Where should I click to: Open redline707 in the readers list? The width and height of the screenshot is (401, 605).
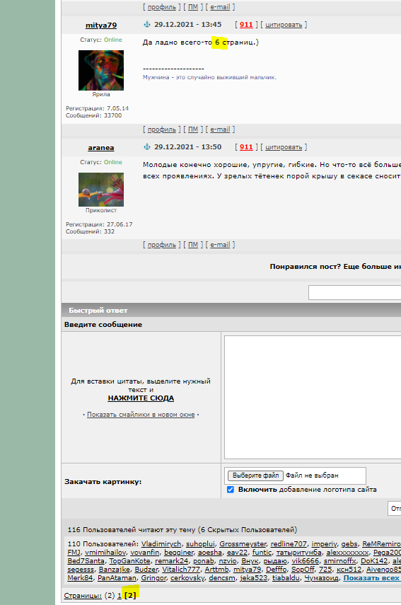[x=289, y=544]
